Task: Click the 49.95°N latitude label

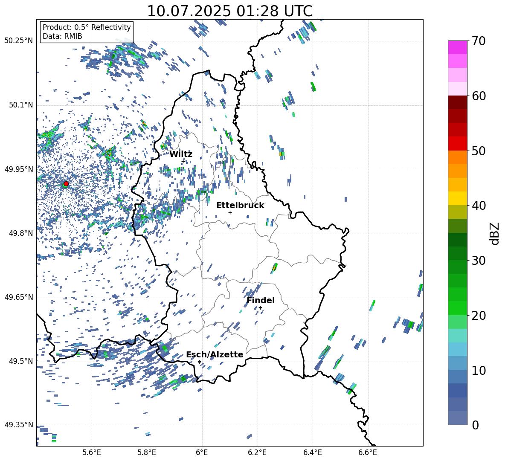Action: (19, 169)
